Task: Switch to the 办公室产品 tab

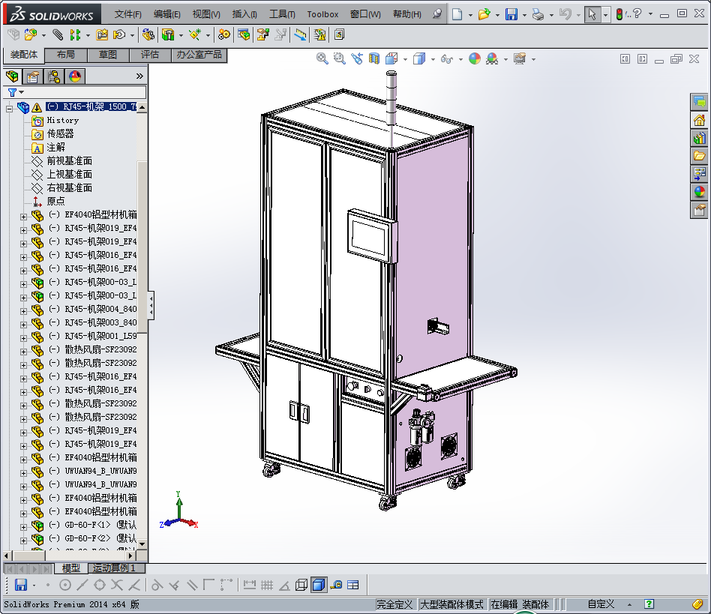Action: pyautogui.click(x=199, y=55)
